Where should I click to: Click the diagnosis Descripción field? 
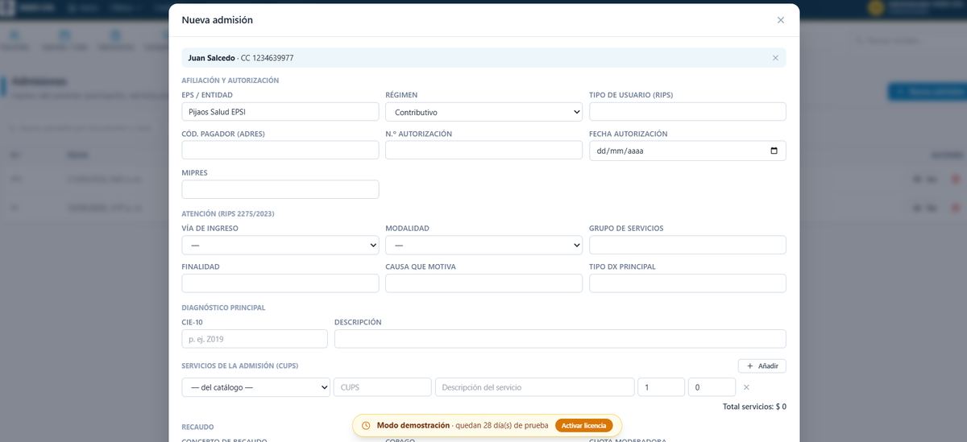click(560, 339)
